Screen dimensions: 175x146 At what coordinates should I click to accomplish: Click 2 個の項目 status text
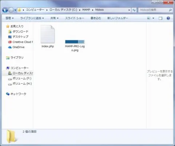pos(29,132)
